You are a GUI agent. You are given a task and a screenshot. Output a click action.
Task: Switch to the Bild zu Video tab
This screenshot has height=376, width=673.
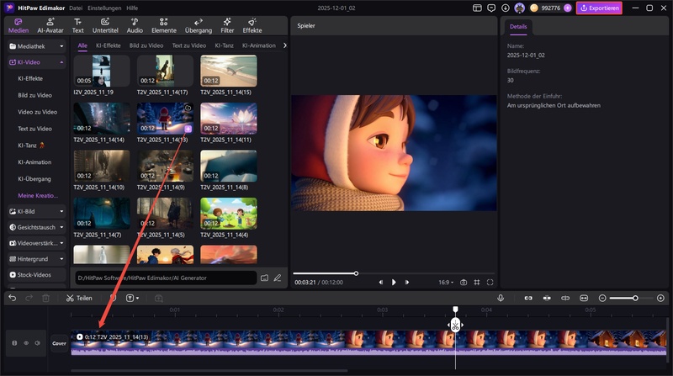pos(146,45)
